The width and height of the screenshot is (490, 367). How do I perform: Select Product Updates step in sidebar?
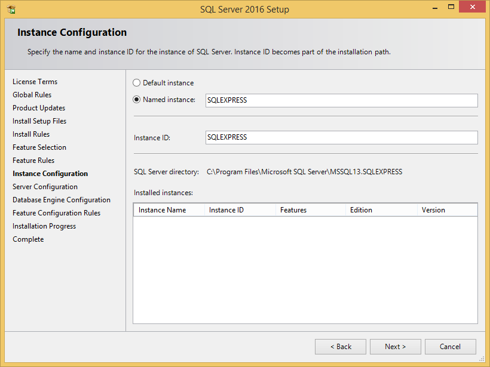click(x=39, y=108)
